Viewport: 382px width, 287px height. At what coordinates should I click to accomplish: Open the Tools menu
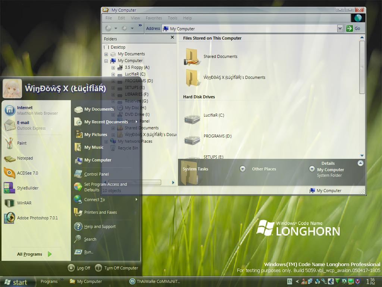[x=172, y=18]
